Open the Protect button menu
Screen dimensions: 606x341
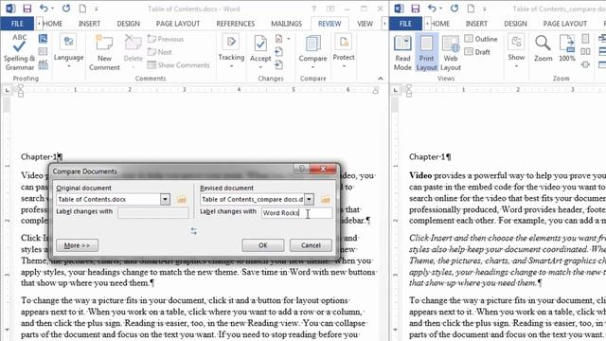[x=344, y=51]
